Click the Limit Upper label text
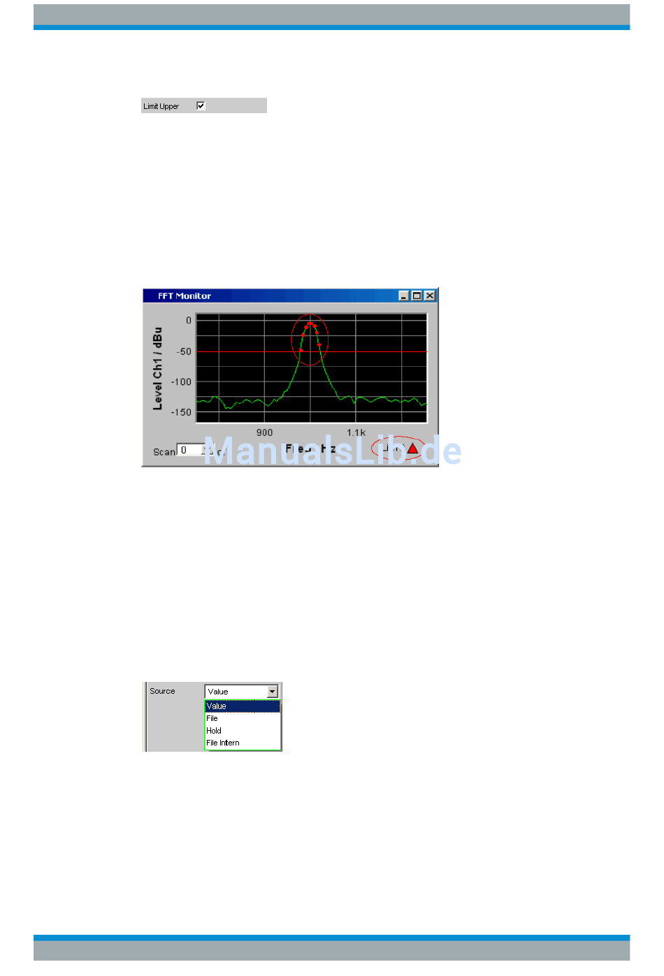 (x=161, y=106)
